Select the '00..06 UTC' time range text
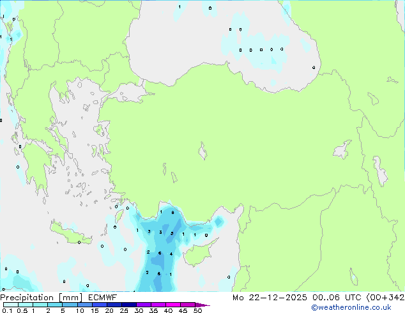The height and width of the screenshot is (313, 405). tap(337, 298)
